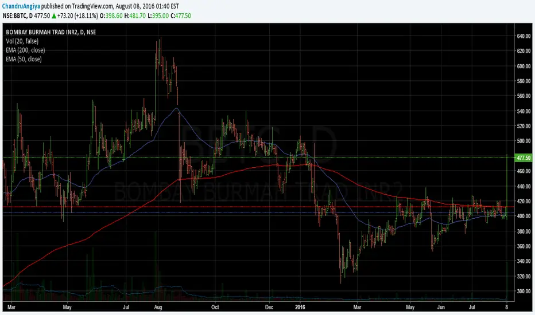
Task: Click the green 477.50 current price tag
Action: [x=524, y=157]
